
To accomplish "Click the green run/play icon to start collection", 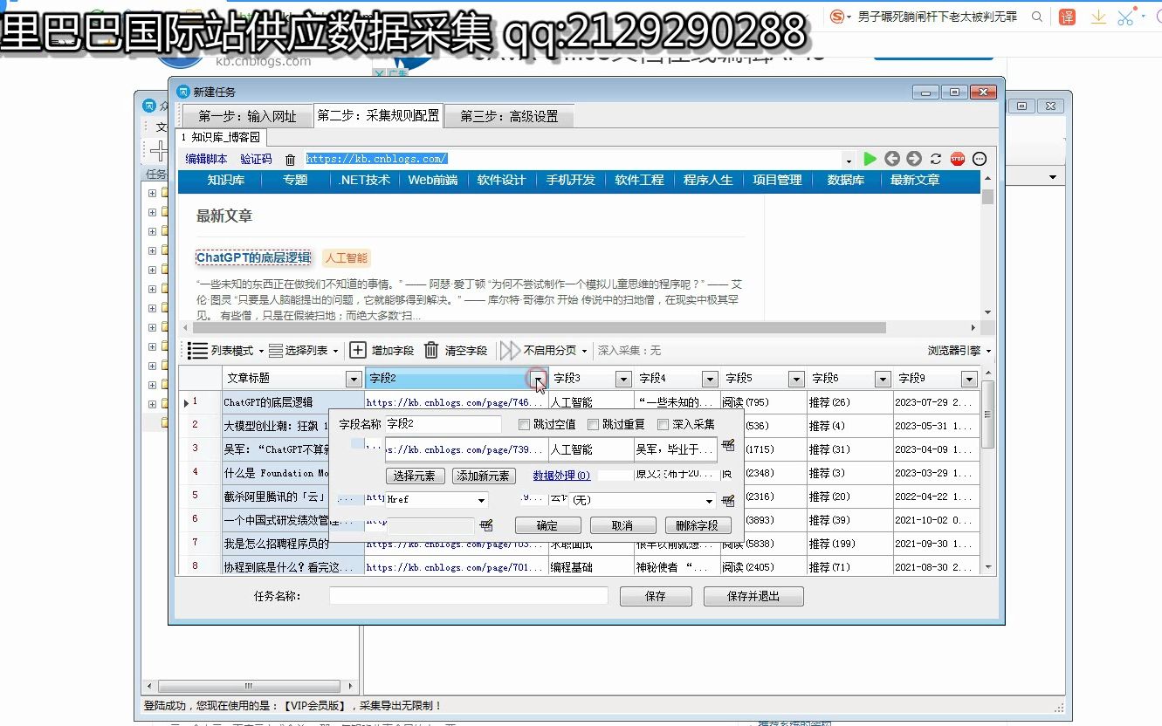I will pyautogui.click(x=870, y=159).
